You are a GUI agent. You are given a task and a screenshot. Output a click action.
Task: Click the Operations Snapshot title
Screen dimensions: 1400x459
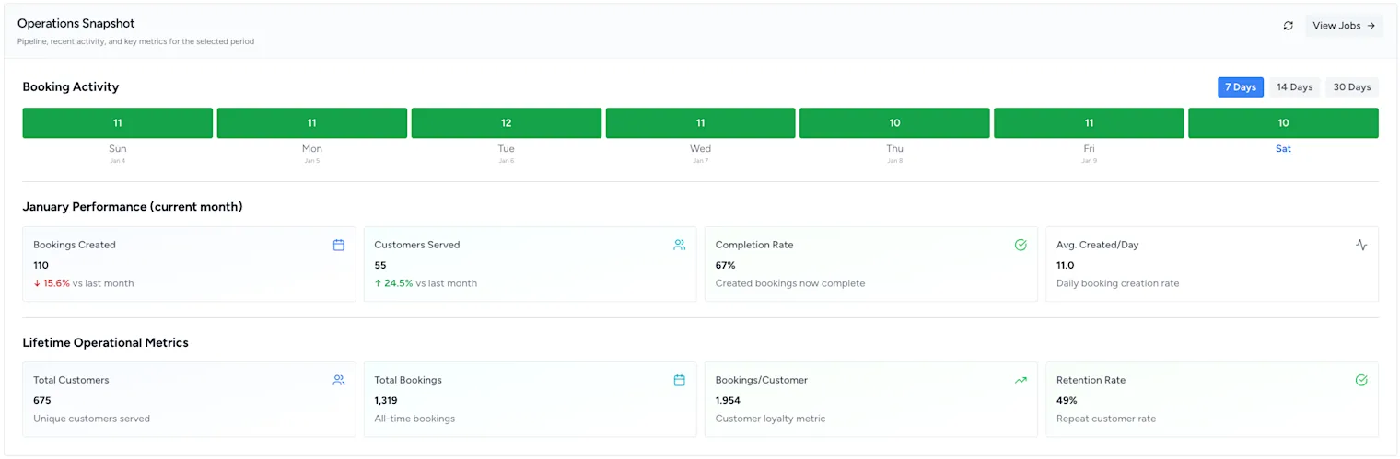[76, 23]
